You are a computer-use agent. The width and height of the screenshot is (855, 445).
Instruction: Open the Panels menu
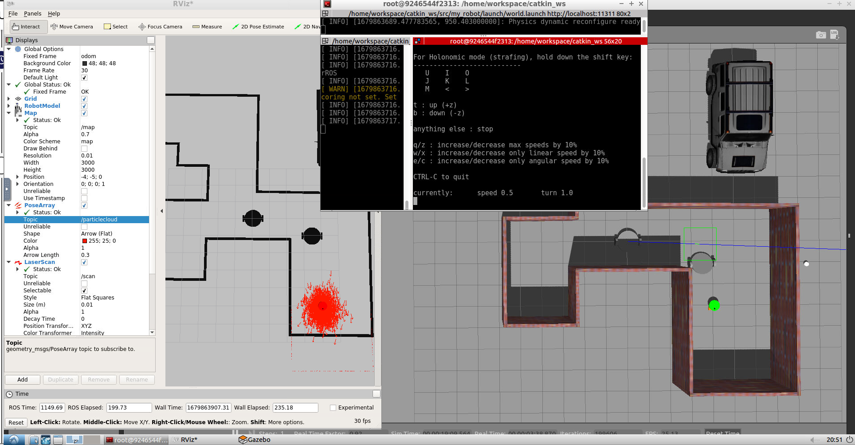(x=32, y=14)
